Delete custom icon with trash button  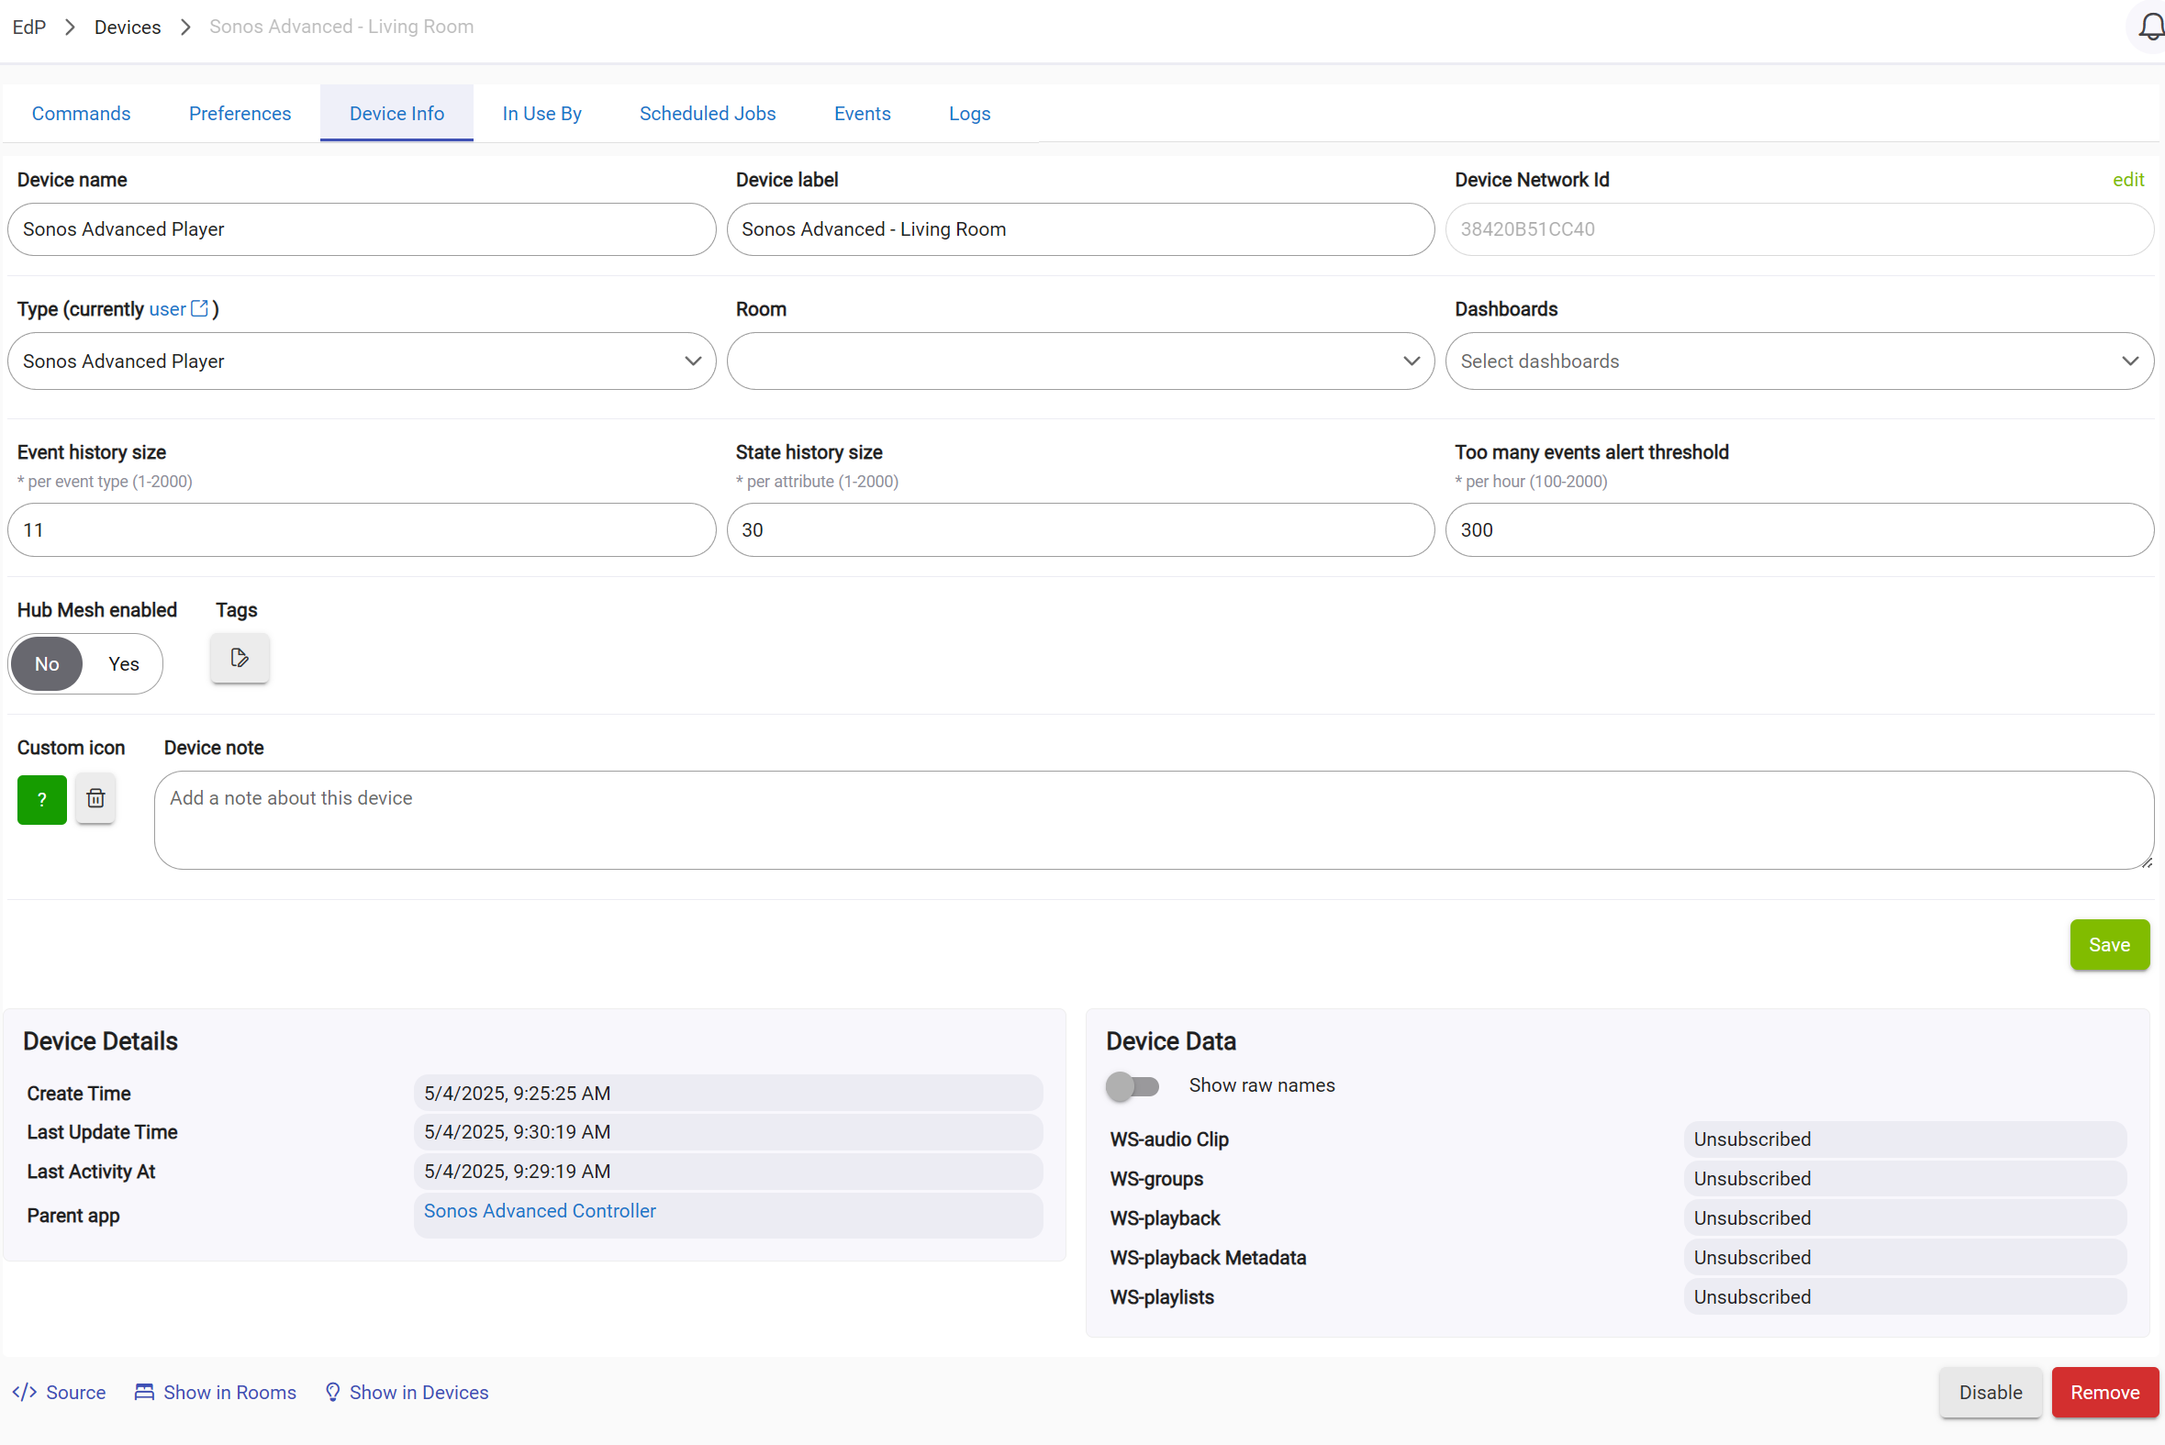click(x=95, y=798)
